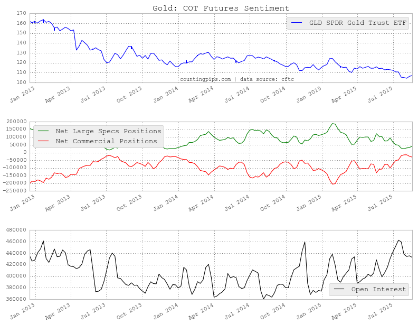Click the 420000 tick on the open interest axis
Image resolution: width=418 pixels, height=333 pixels.
(x=16, y=264)
